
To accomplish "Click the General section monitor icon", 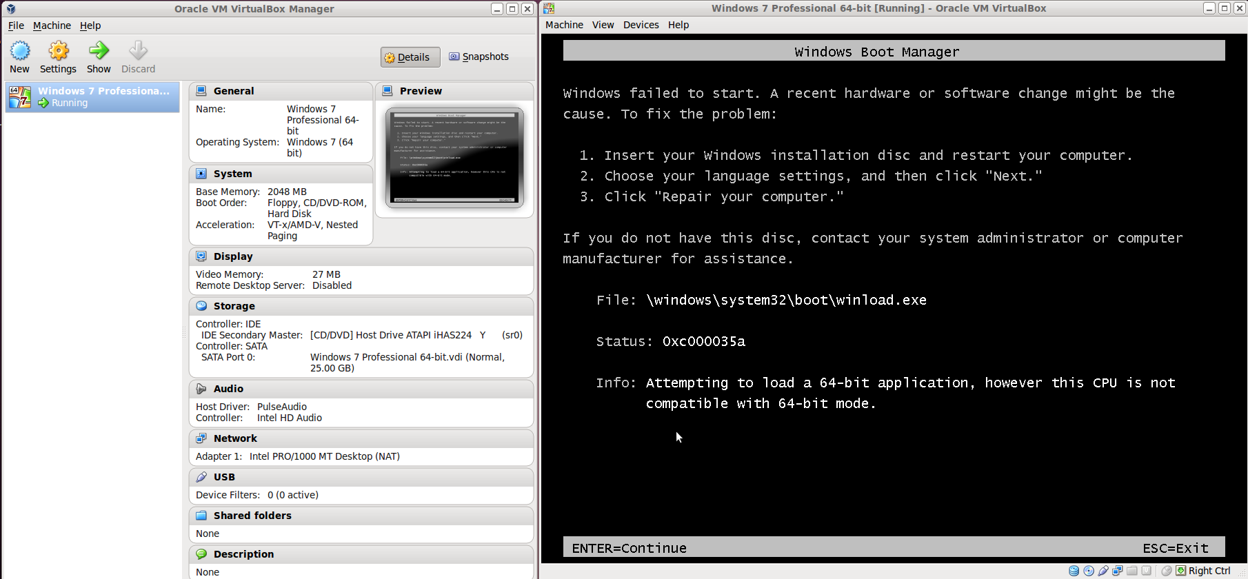I will [x=201, y=90].
